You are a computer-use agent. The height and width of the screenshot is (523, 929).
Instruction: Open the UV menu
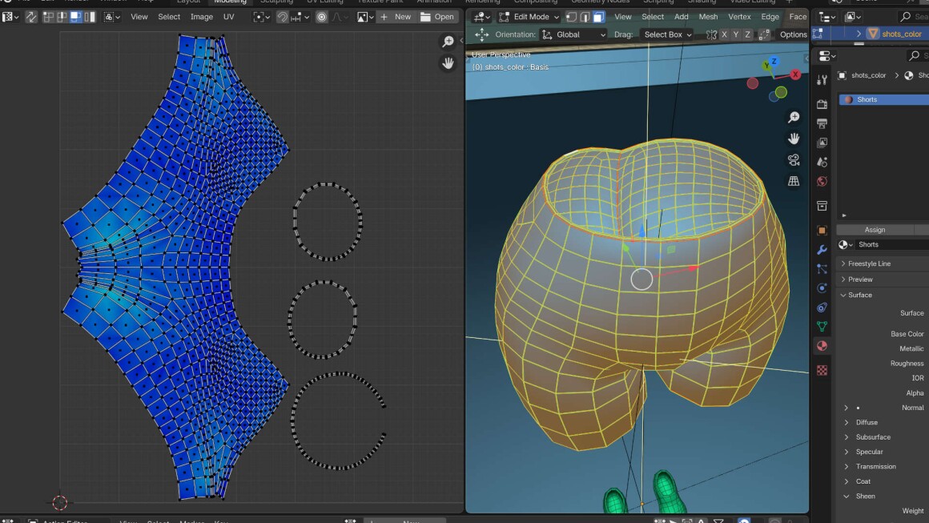pos(229,17)
